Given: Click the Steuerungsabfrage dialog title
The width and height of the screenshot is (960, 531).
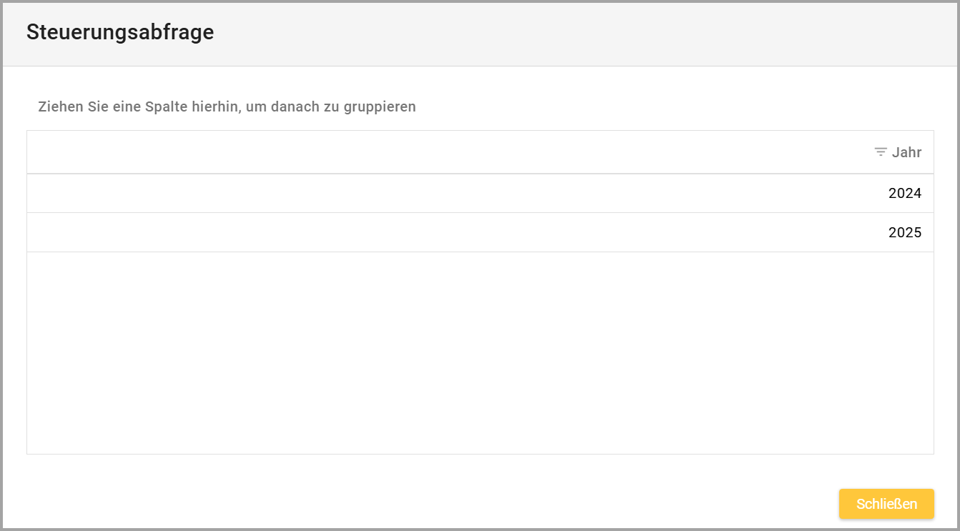Looking at the screenshot, I should click(120, 32).
